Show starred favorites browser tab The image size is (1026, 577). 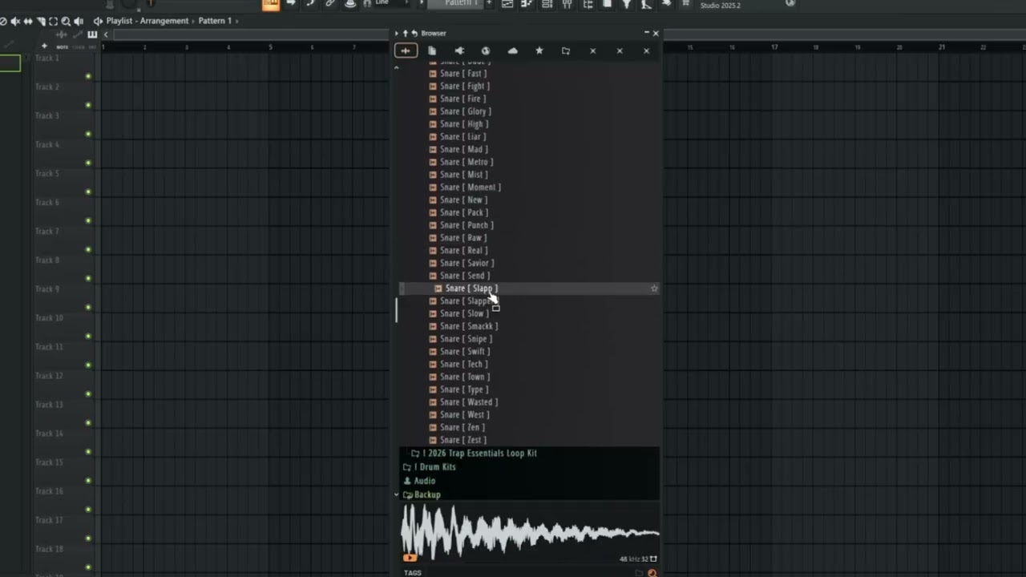click(539, 50)
